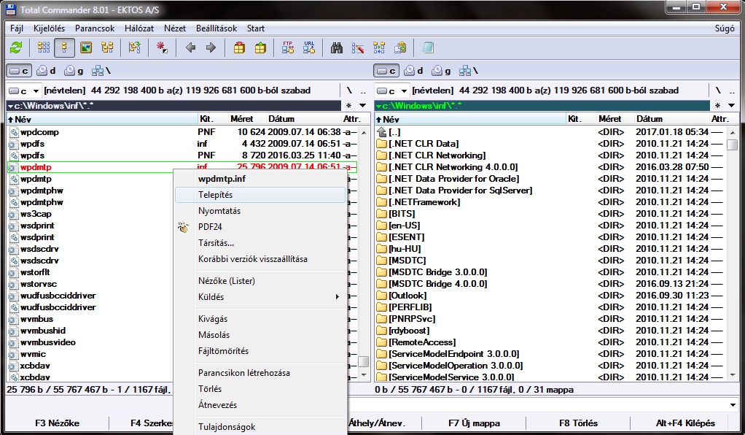Click the F7 Új mappa button
Image resolution: width=745 pixels, height=435 pixels.
pos(474,423)
